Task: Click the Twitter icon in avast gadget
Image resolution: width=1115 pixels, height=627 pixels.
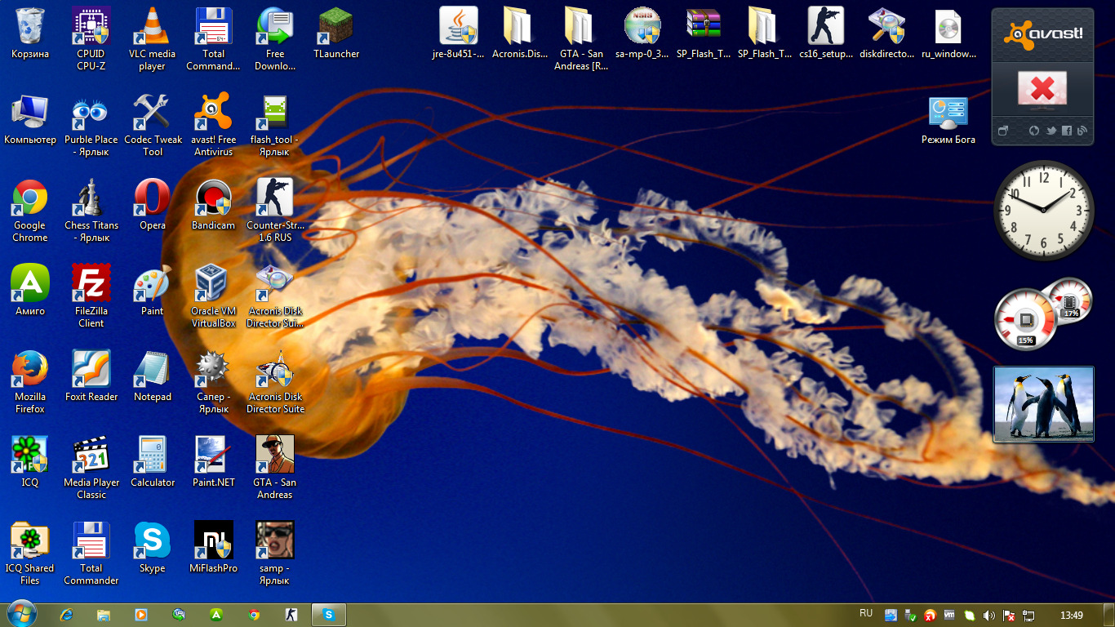Action: [x=1051, y=131]
